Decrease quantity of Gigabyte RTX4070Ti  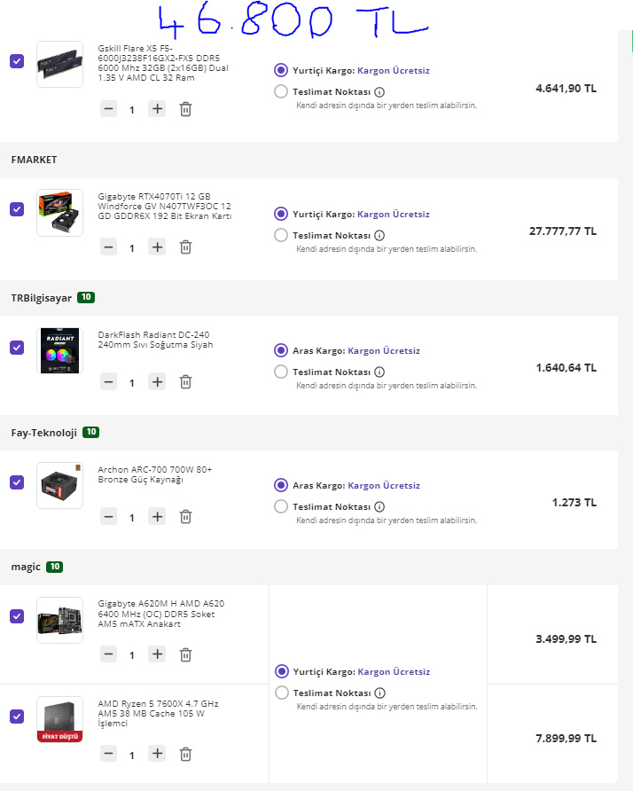coord(108,247)
